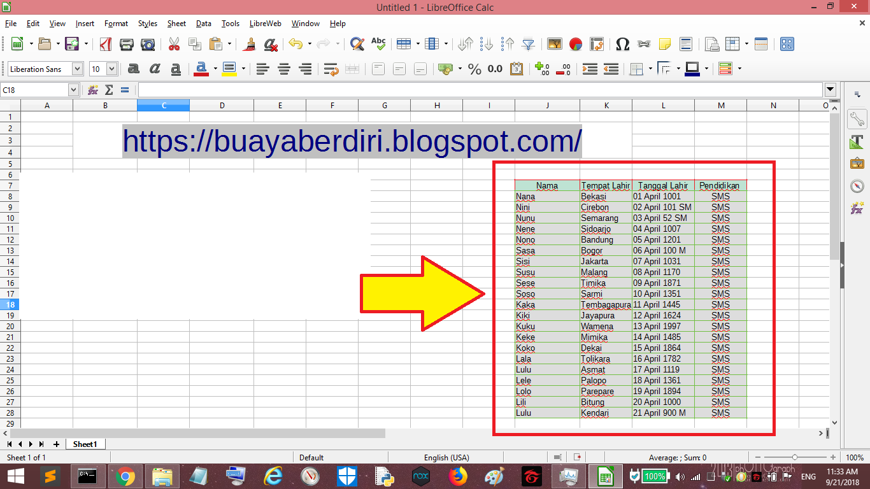Open the Data menu
Viewport: 870px width, 489px height.
[203, 24]
